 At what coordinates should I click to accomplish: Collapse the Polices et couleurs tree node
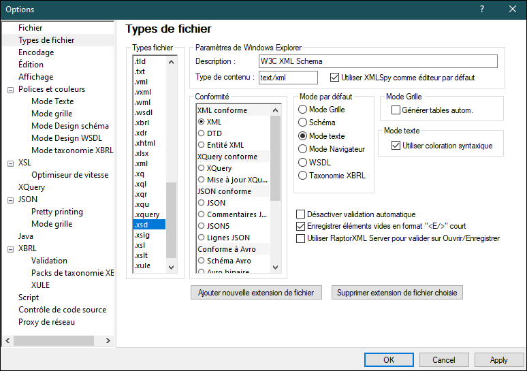click(10, 89)
